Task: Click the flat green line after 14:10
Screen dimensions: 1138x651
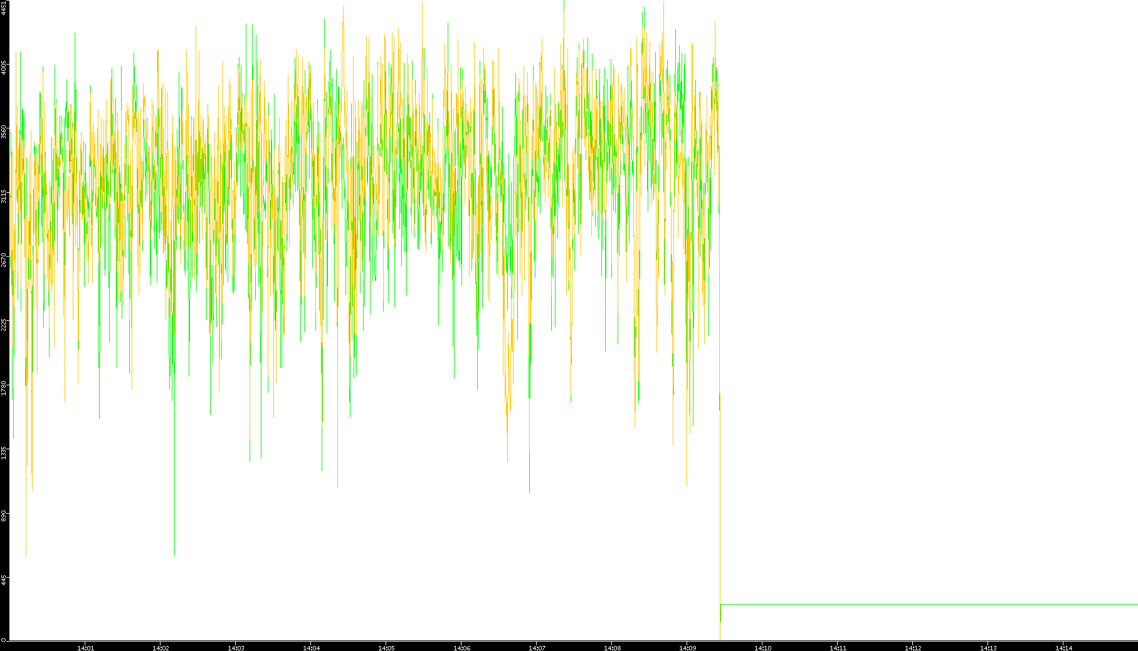Action: coord(928,604)
